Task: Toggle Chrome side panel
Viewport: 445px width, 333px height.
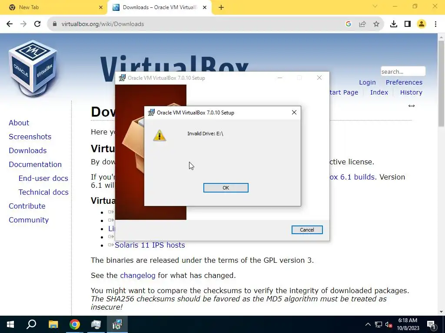Action: point(407,24)
